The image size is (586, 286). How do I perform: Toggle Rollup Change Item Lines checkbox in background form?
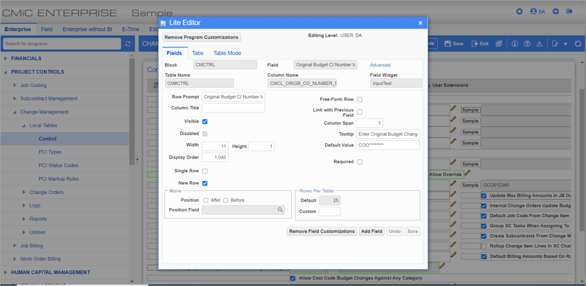pos(484,246)
